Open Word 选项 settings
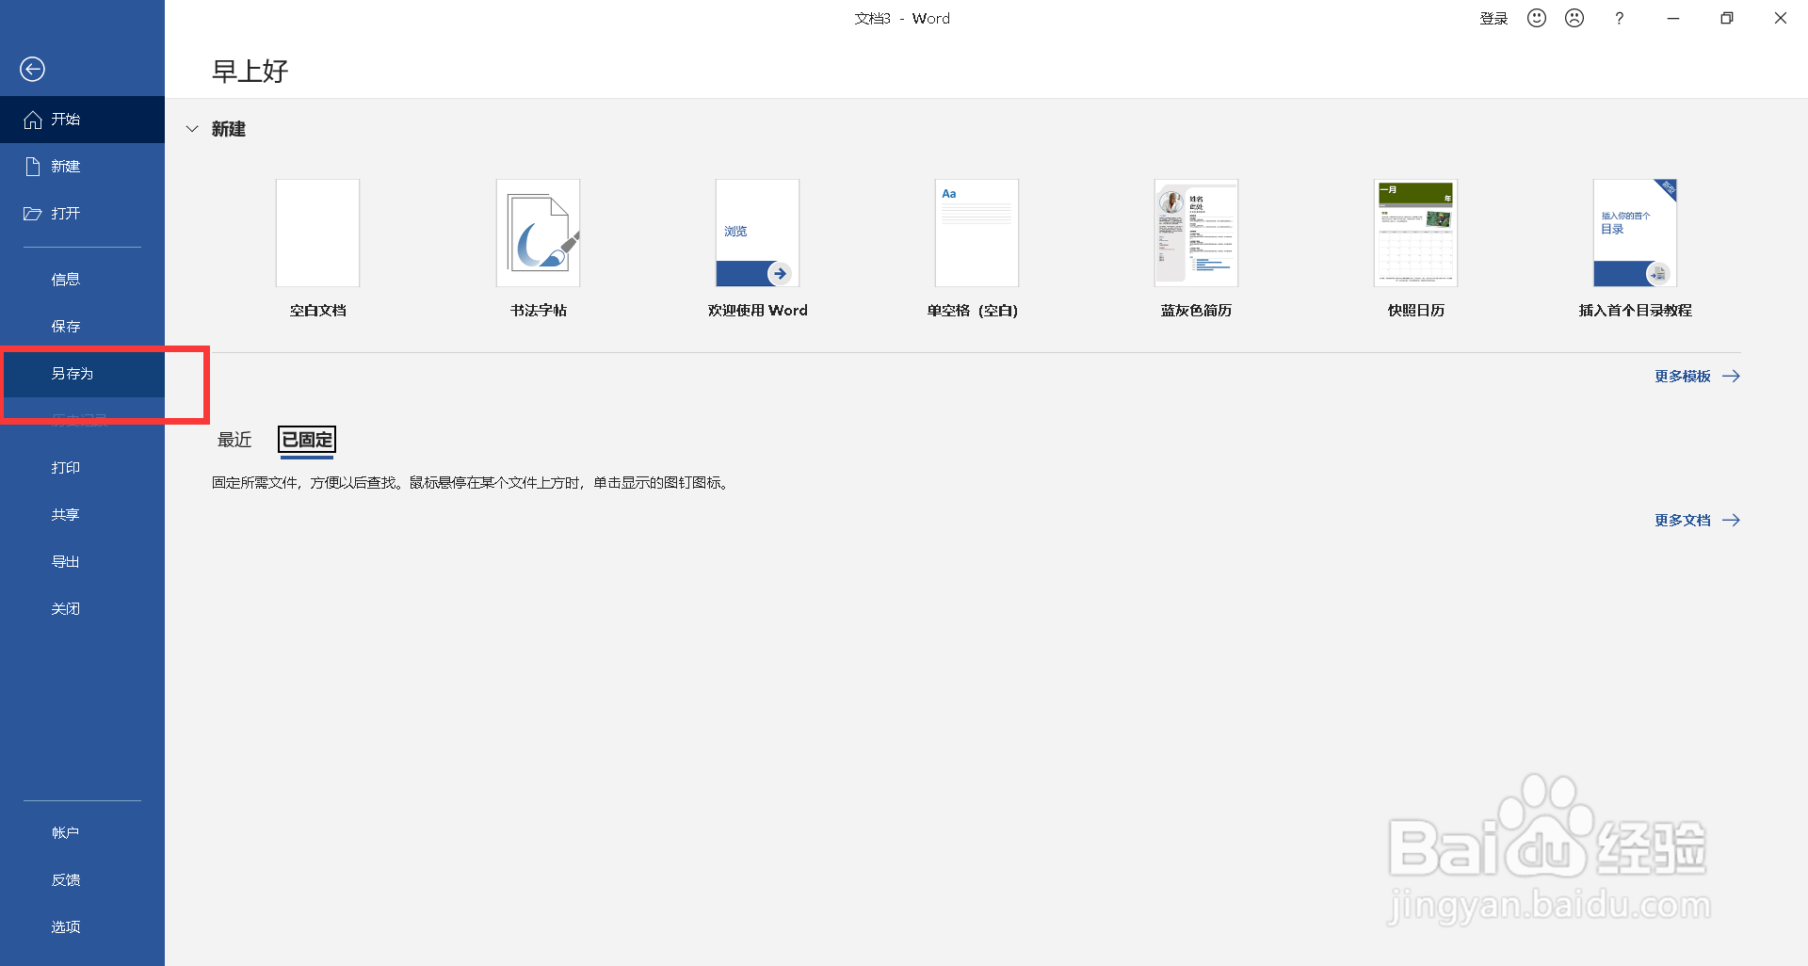 tap(82, 927)
